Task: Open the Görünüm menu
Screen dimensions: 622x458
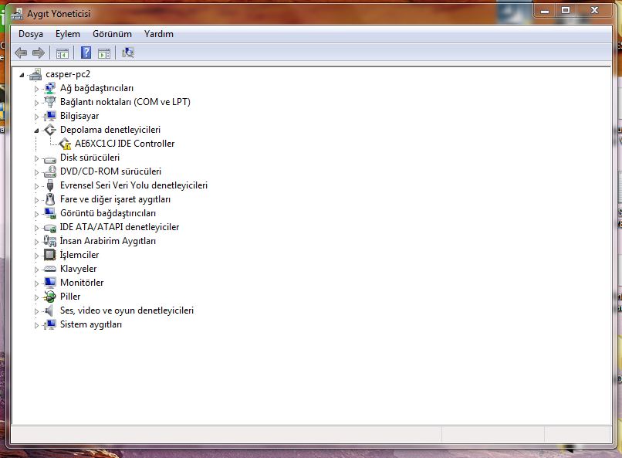Action: coord(112,34)
